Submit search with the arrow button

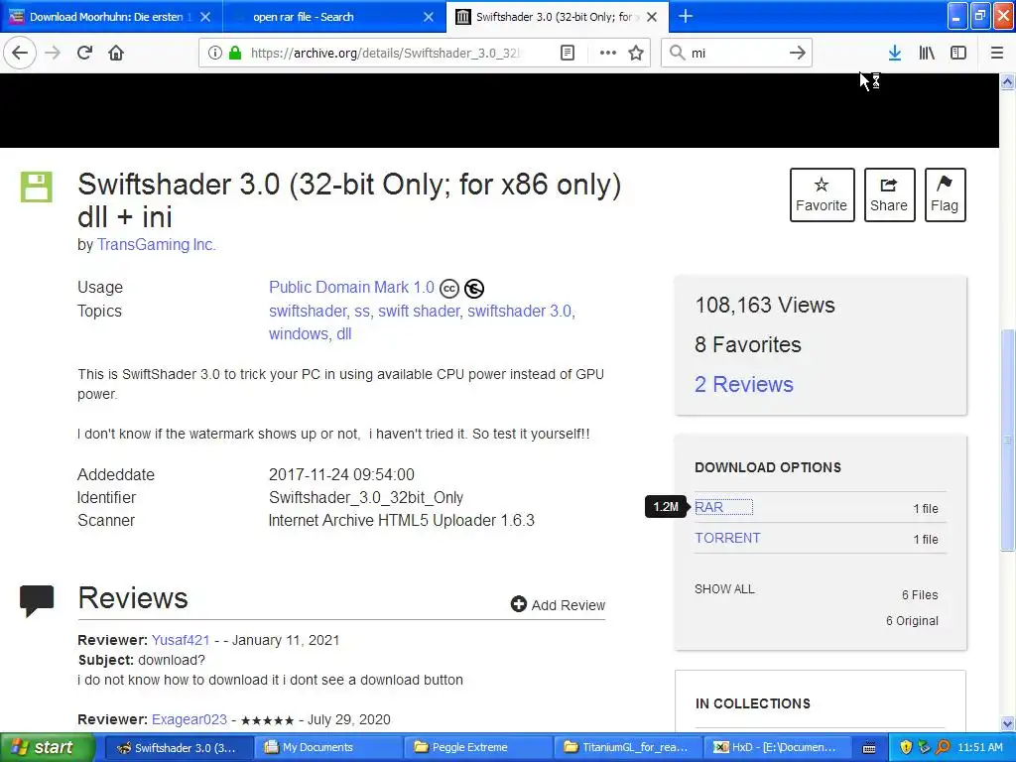[798, 53]
